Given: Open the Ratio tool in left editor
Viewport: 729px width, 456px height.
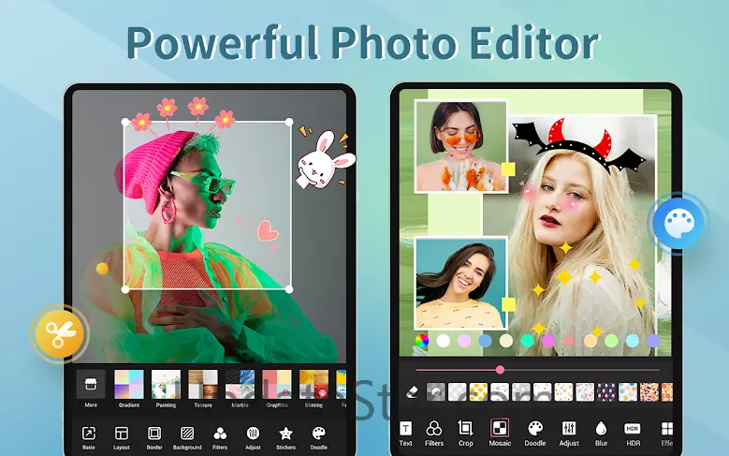Looking at the screenshot, I should pos(88,438).
